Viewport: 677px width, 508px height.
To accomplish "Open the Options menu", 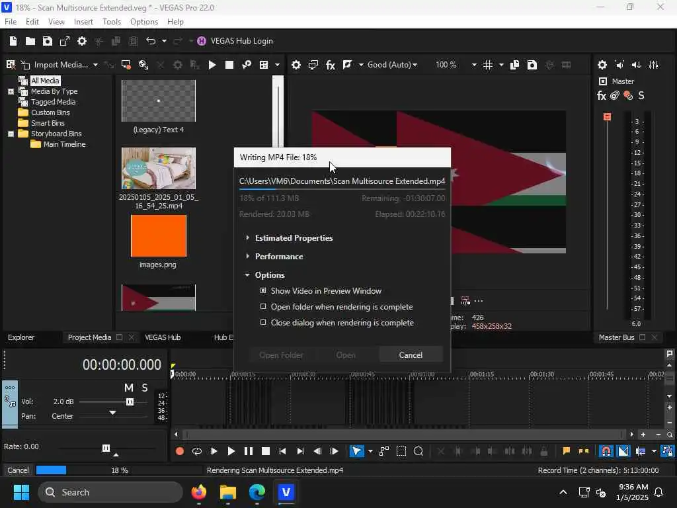I will click(x=144, y=22).
